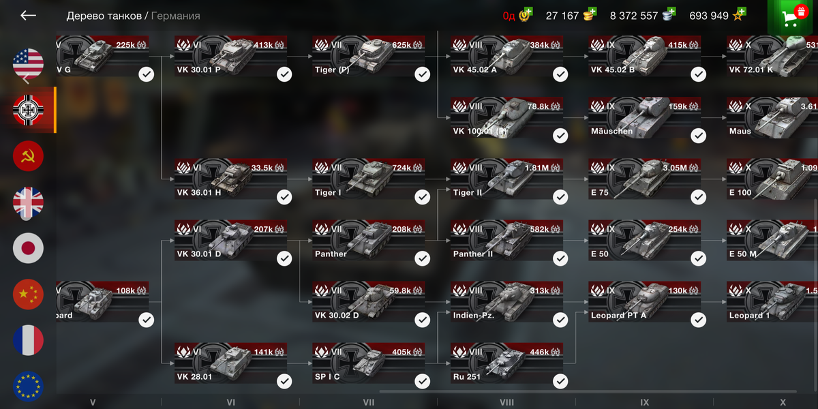818x409 pixels.
Task: Open the Panther II tank card
Action: pyautogui.click(x=506, y=241)
